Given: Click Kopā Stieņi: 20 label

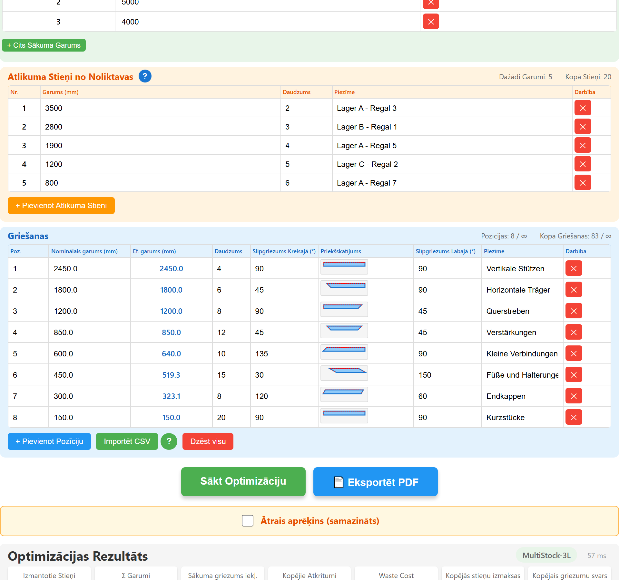Looking at the screenshot, I should click(x=588, y=77).
